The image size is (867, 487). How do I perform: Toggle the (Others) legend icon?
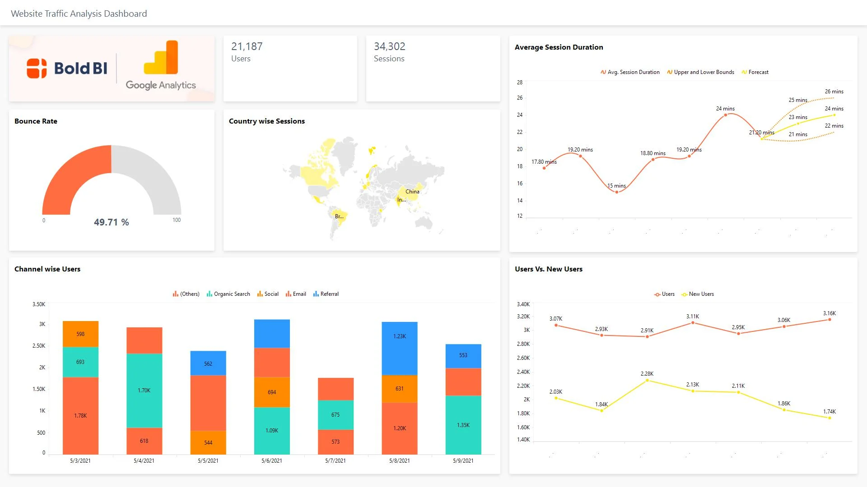175,294
